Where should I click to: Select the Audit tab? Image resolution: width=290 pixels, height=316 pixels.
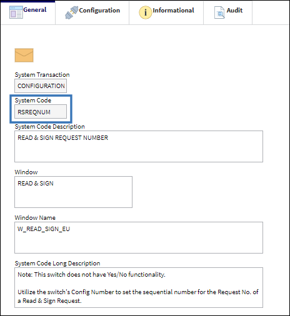tap(228, 12)
